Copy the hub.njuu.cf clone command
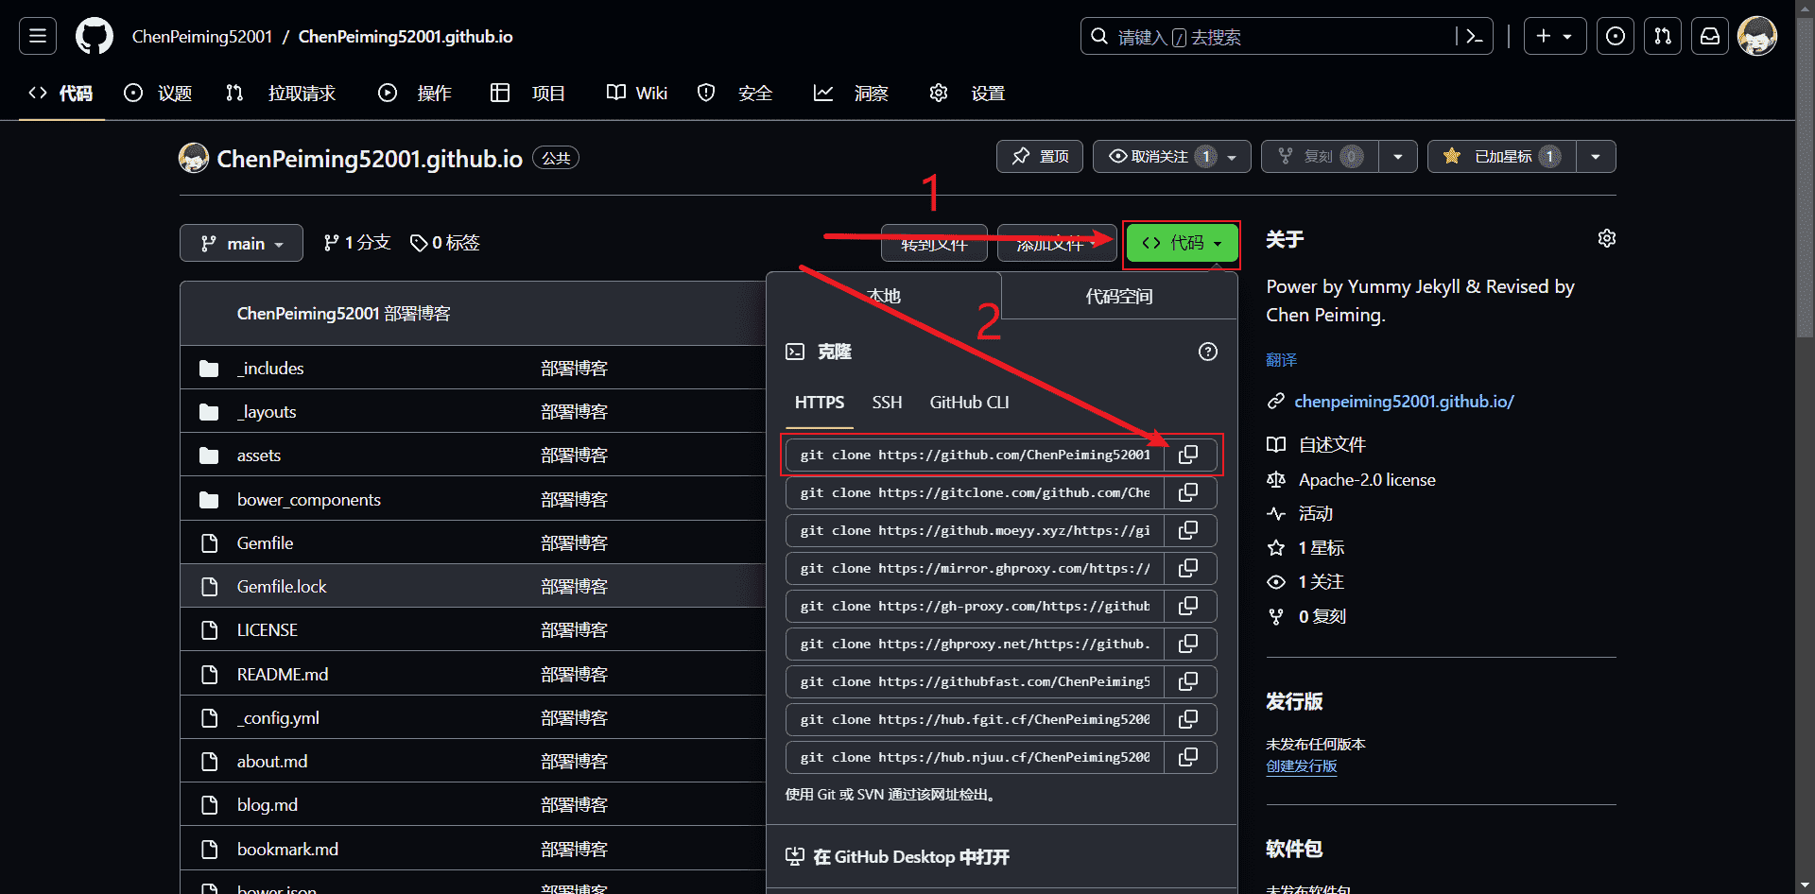This screenshot has width=1815, height=894. (1189, 757)
